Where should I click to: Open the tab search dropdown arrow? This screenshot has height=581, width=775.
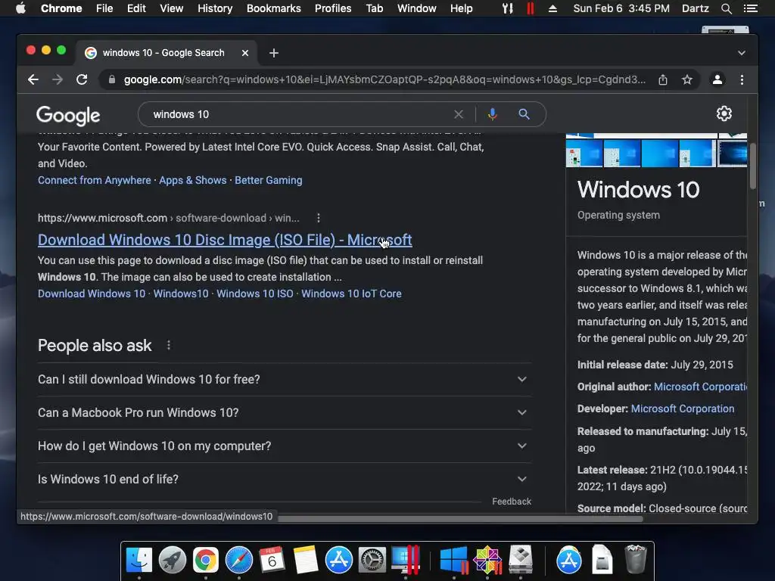point(742,53)
